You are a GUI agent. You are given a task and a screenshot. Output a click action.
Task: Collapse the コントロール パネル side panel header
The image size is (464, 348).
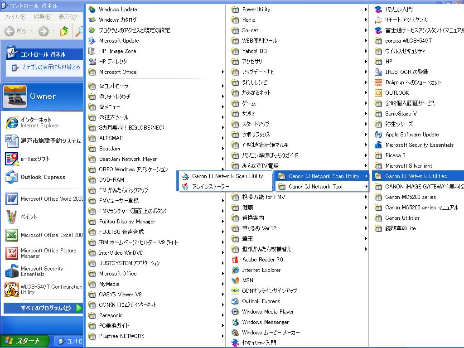(44, 53)
